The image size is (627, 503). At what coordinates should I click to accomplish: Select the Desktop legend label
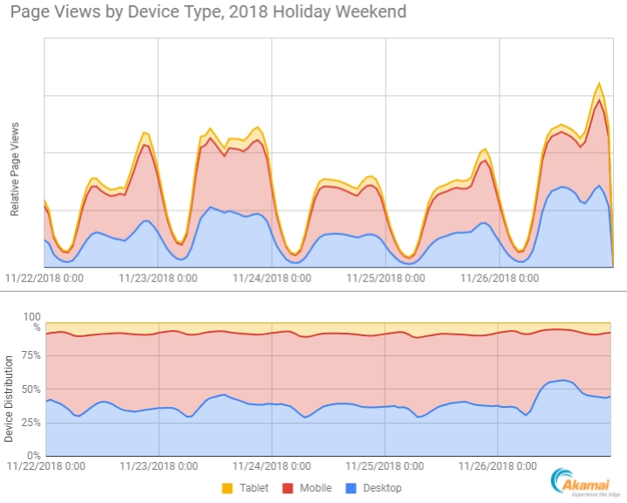pos(380,487)
